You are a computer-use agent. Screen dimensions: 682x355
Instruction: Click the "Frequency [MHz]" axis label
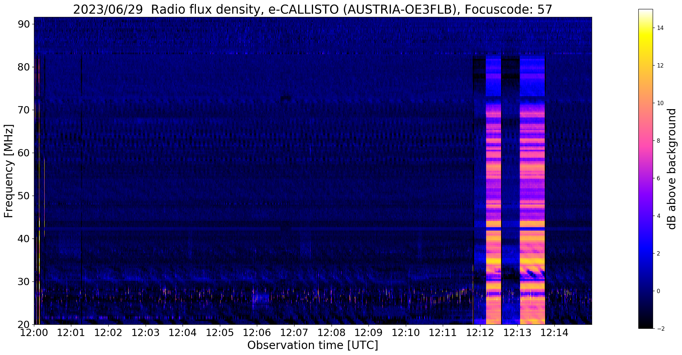(x=9, y=171)
